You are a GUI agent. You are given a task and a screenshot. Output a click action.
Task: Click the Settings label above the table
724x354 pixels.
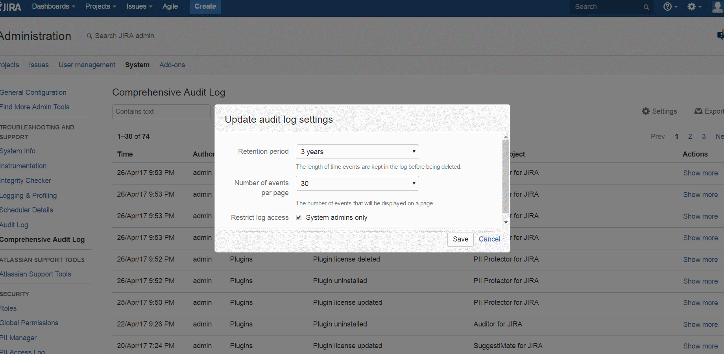[664, 111]
